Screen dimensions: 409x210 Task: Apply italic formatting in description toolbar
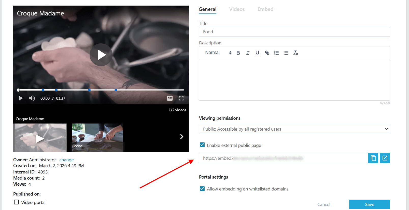point(248,53)
